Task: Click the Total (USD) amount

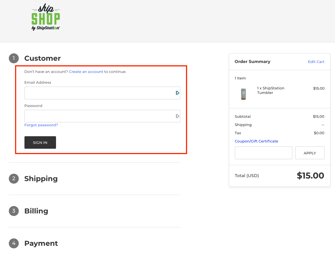Action: pyautogui.click(x=310, y=176)
